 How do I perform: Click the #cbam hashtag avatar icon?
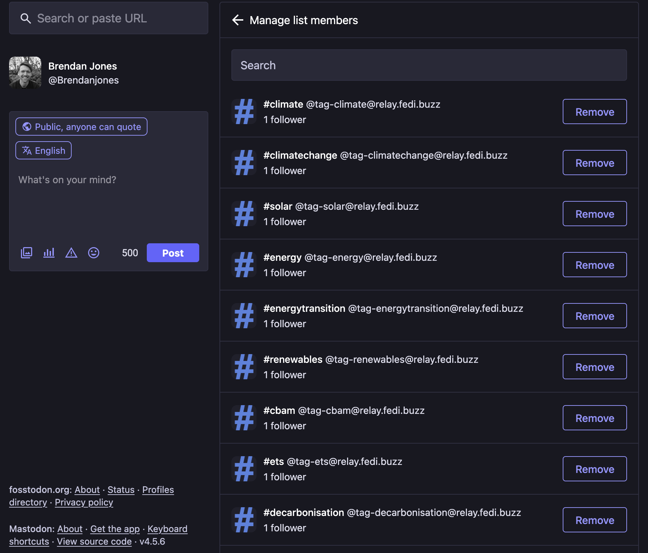pyautogui.click(x=244, y=418)
